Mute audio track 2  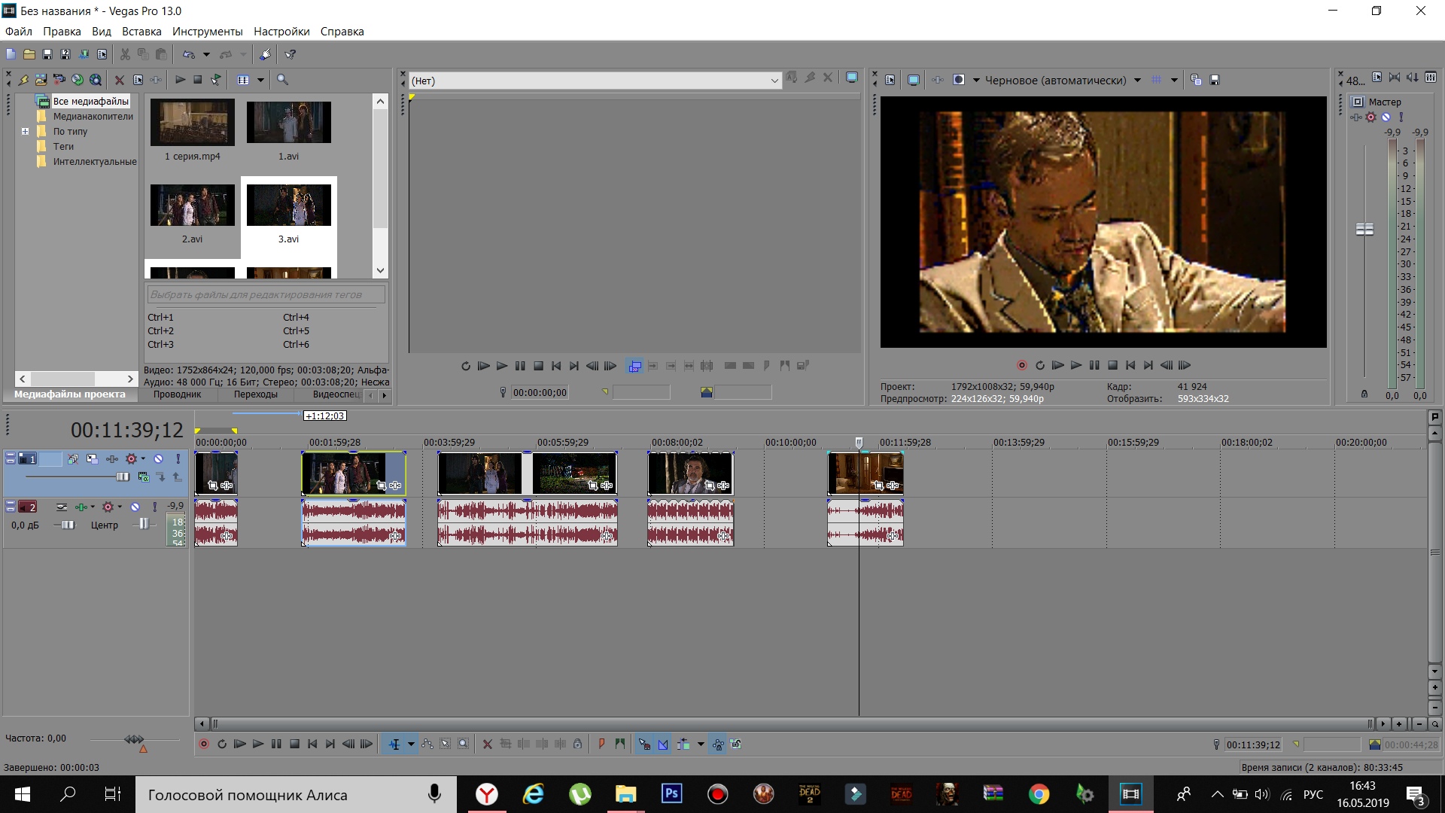coord(135,507)
